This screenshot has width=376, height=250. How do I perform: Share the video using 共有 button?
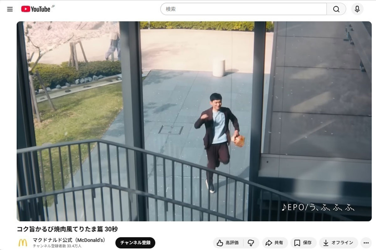click(274, 243)
